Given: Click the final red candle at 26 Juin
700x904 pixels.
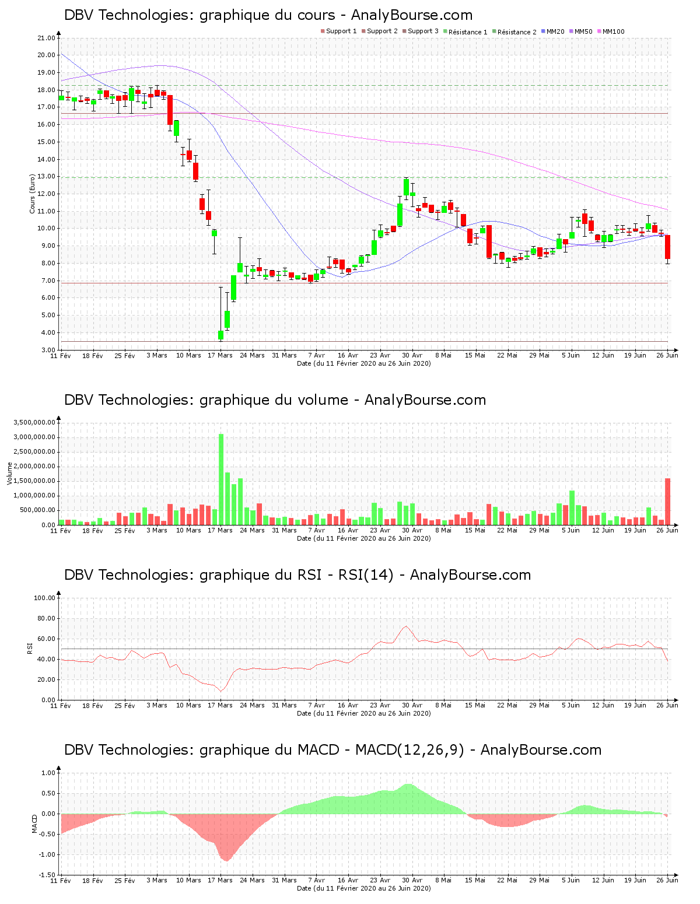Looking at the screenshot, I should point(668,247).
